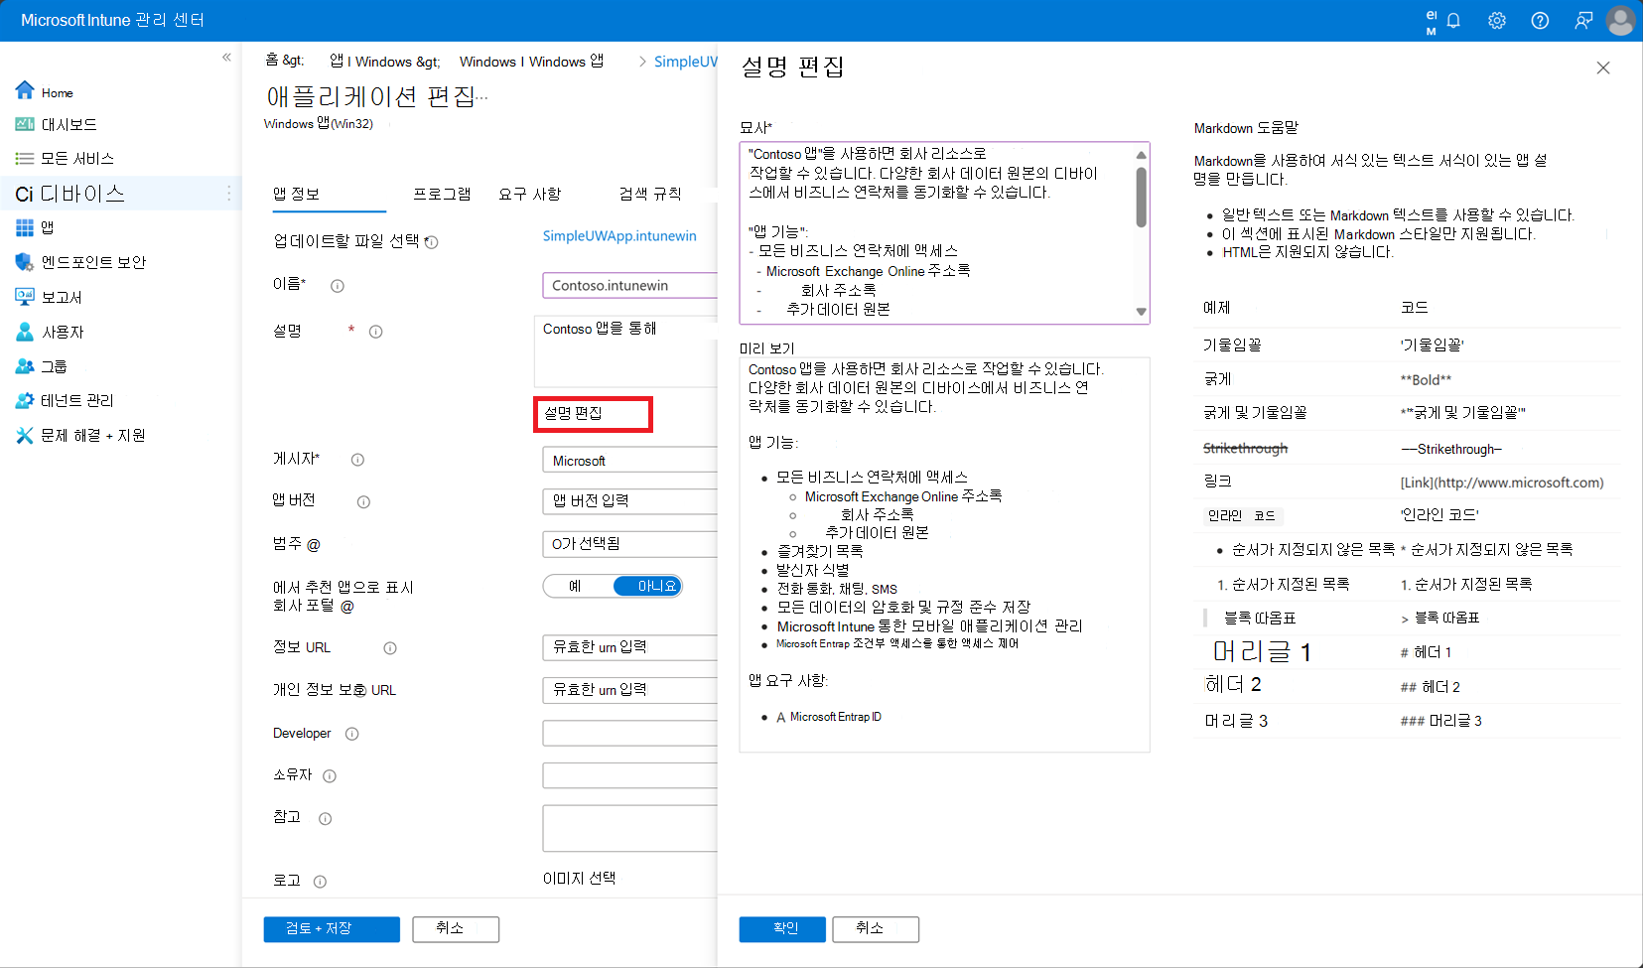Show info for 업데이트할 파일 선택
Image resolution: width=1643 pixels, height=968 pixels.
pyautogui.click(x=432, y=242)
